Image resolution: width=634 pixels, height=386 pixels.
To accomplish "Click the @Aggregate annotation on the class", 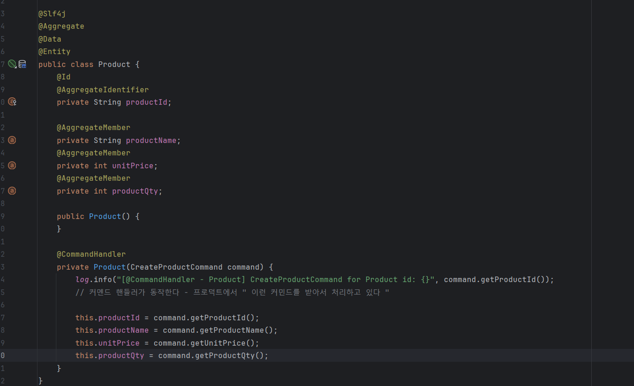I will click(61, 26).
